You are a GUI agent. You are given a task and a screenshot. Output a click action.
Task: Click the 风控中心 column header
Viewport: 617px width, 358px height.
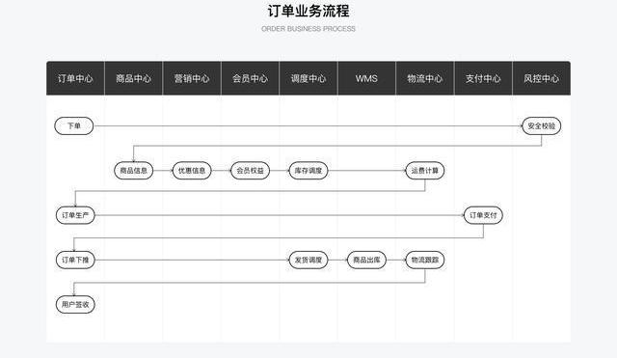pyautogui.click(x=542, y=78)
